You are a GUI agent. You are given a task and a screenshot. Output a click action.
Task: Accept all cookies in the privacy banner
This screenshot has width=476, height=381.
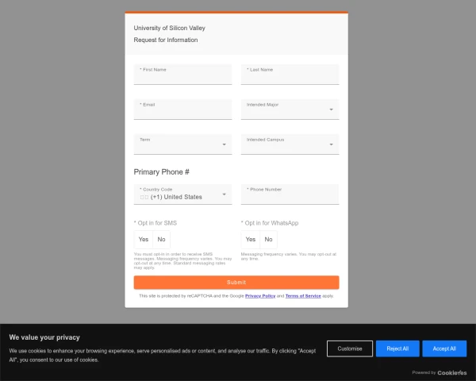coord(444,348)
